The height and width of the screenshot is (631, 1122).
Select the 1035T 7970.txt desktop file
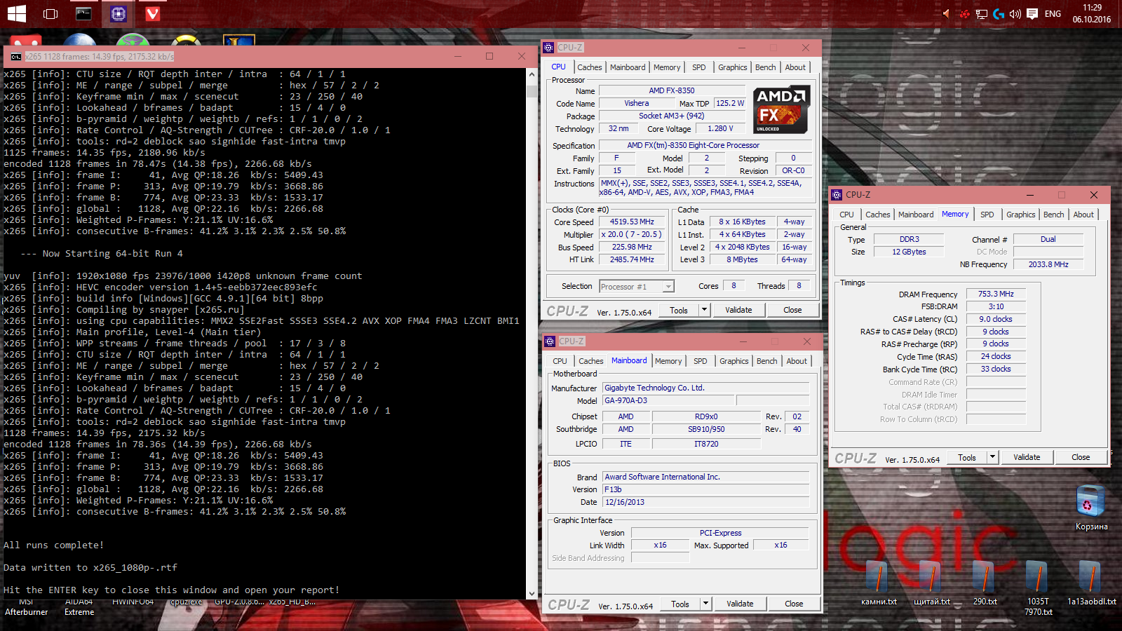coord(1038,588)
